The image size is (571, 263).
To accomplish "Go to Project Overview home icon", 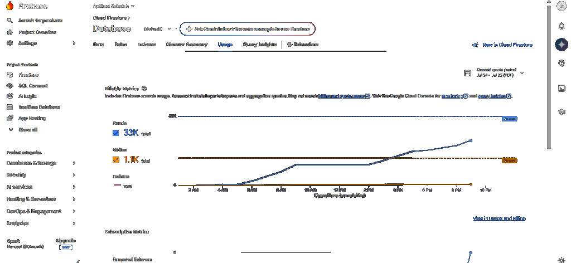I will coord(10,32).
